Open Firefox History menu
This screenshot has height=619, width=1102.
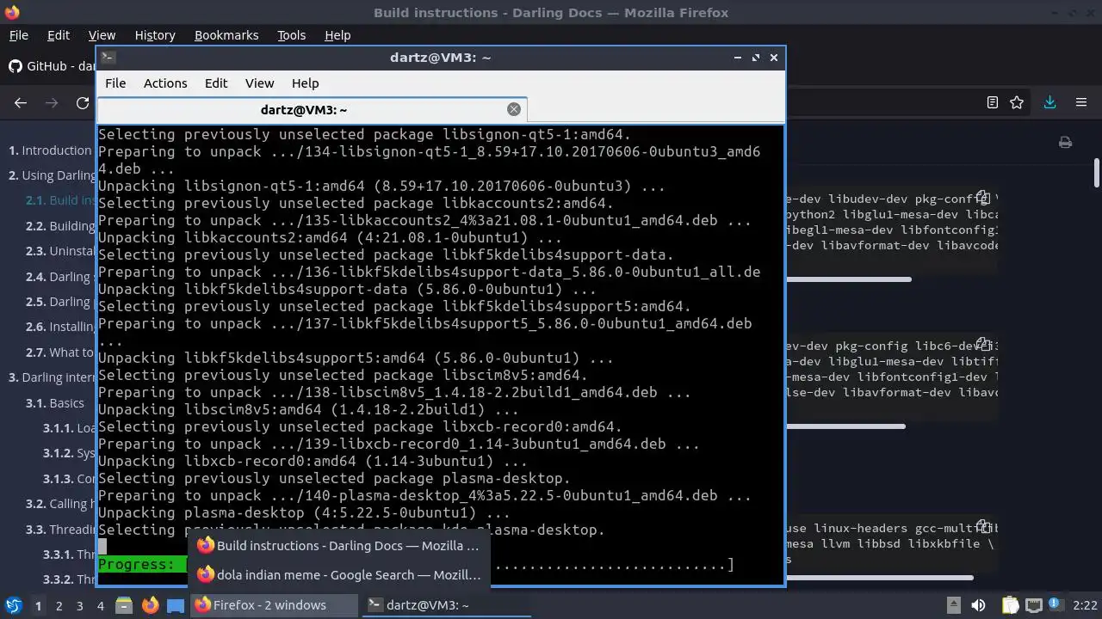pyautogui.click(x=155, y=35)
